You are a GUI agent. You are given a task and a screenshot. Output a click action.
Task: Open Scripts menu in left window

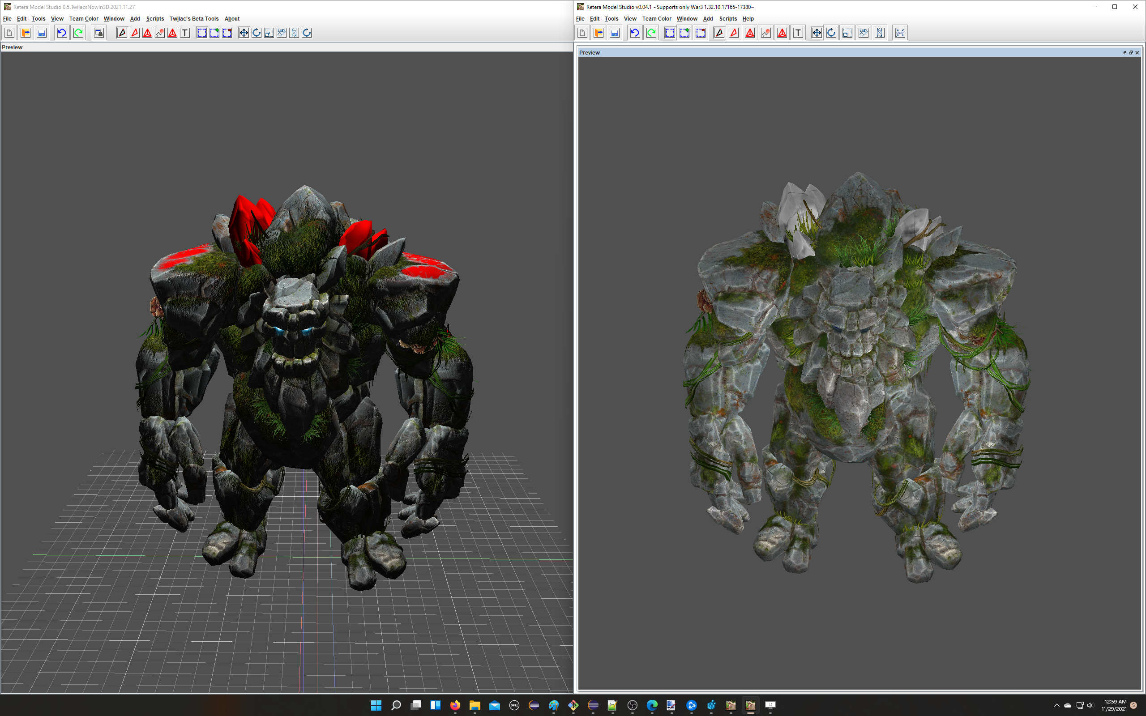155,19
